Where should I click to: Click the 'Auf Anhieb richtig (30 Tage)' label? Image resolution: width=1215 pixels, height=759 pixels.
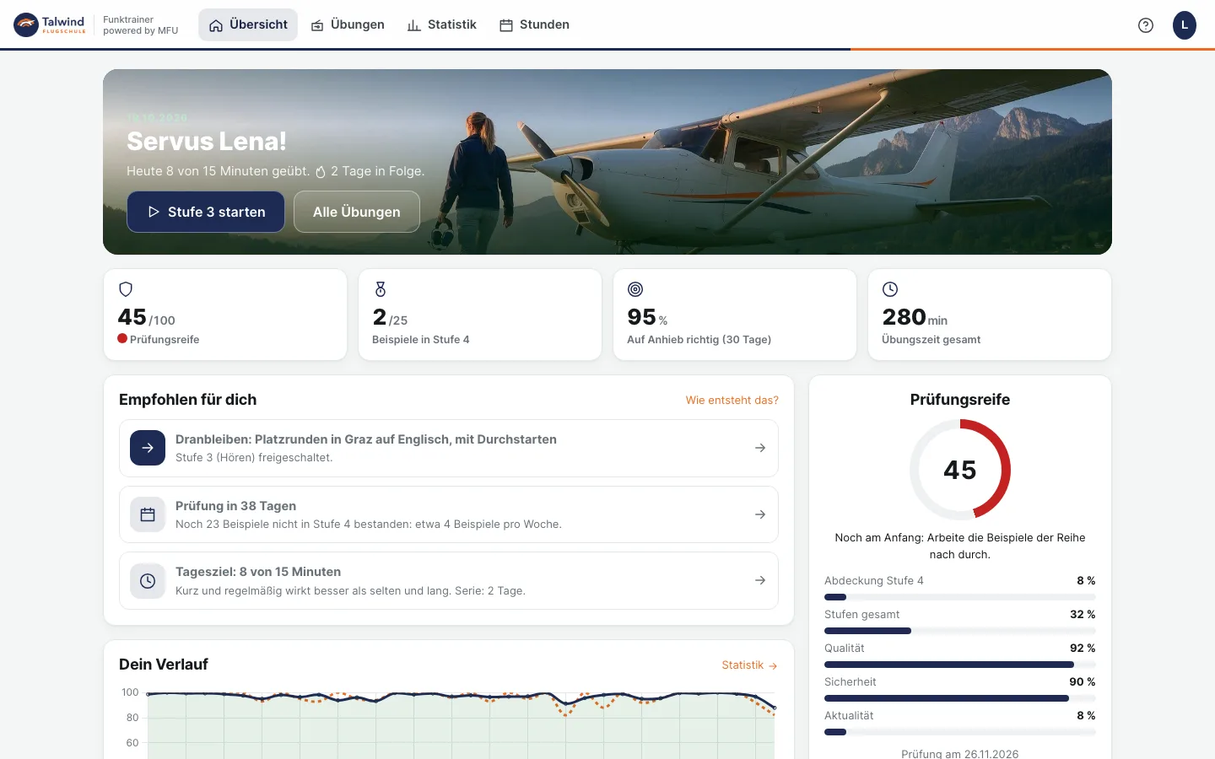[699, 340]
